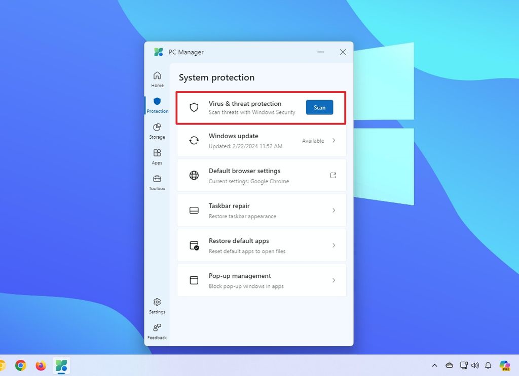Click the PC Manager logo in title bar
The image size is (519, 376).
click(158, 52)
